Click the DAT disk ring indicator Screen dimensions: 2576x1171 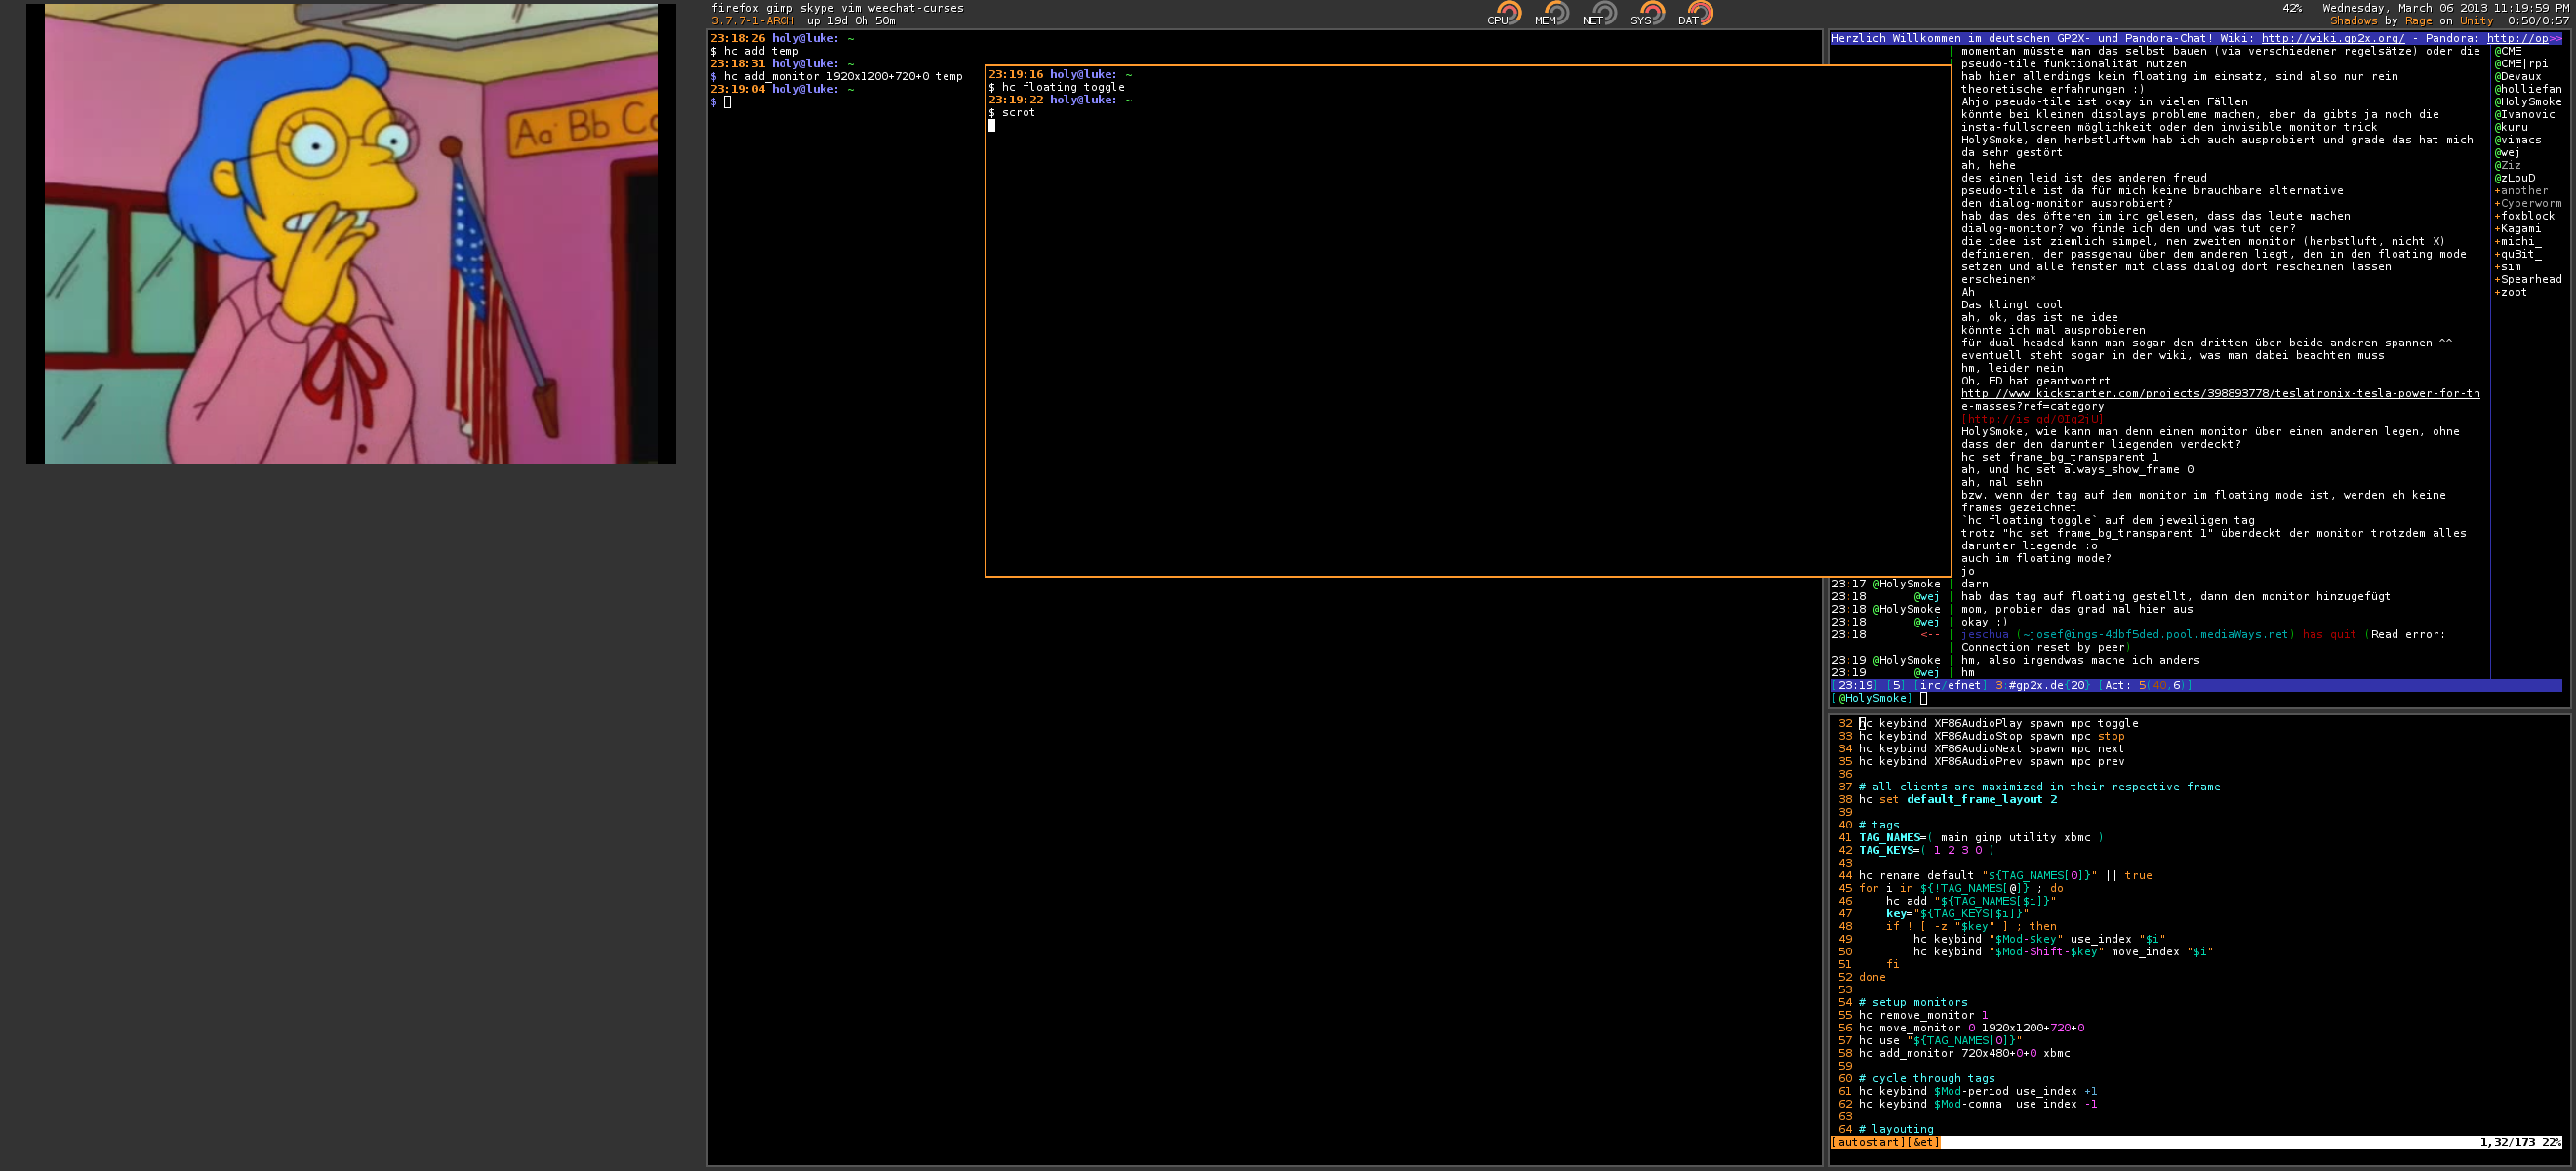tap(1701, 12)
